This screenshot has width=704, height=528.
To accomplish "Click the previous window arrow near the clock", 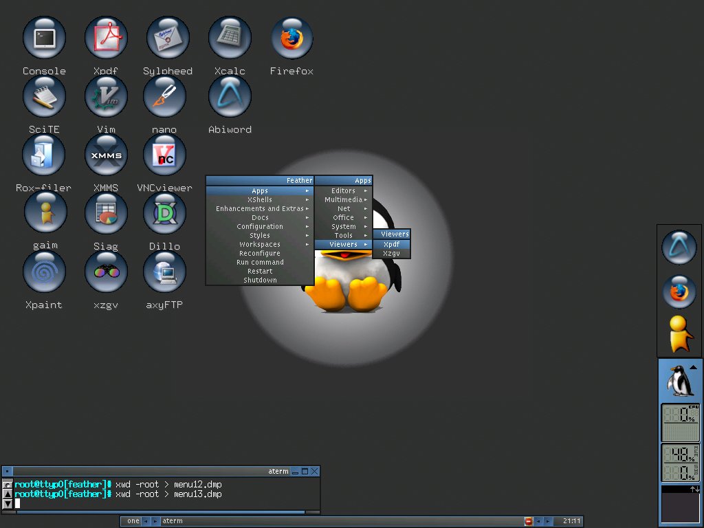I will (538, 521).
